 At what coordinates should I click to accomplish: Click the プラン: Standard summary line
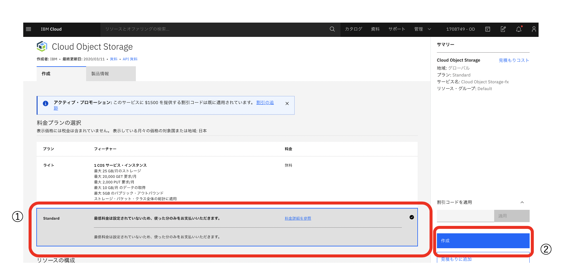tap(454, 75)
